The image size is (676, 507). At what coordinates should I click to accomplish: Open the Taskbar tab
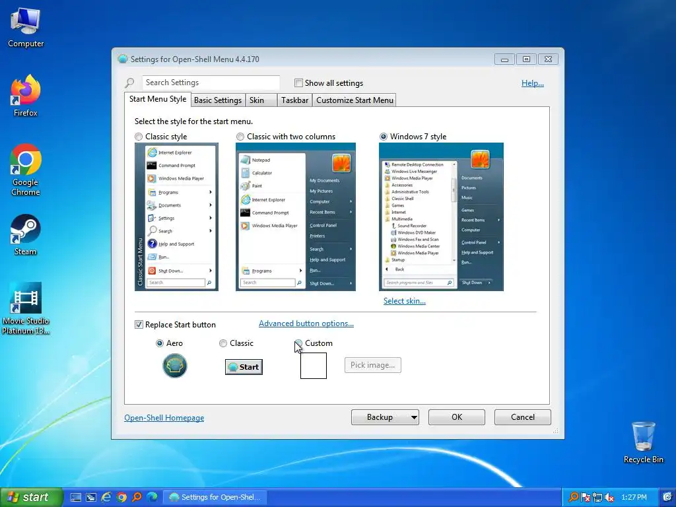point(294,100)
